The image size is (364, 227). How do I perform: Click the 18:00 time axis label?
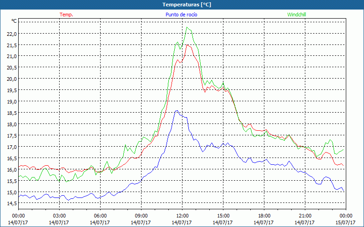[264, 216]
